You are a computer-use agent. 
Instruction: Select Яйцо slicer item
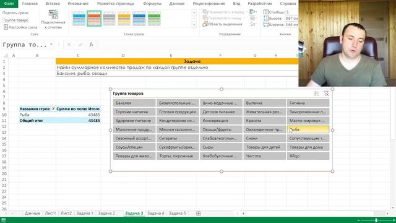click(x=308, y=156)
